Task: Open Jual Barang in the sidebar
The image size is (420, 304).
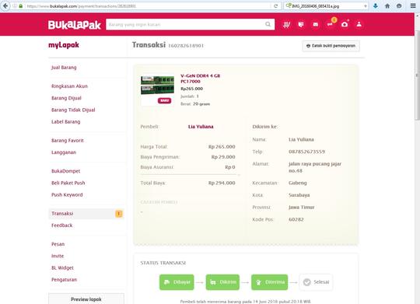Action: click(x=64, y=68)
